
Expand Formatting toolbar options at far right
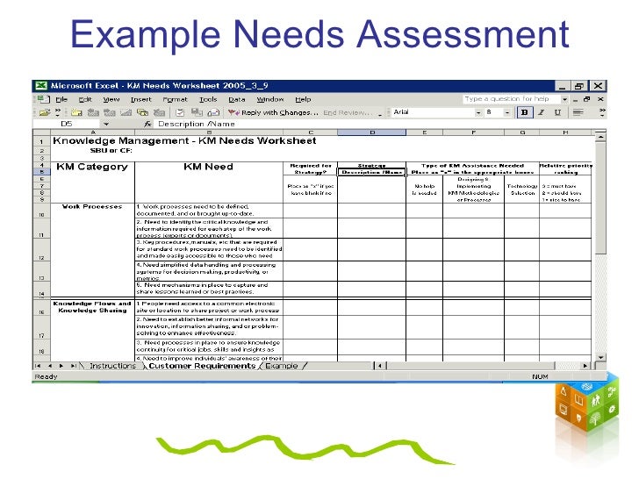602,112
